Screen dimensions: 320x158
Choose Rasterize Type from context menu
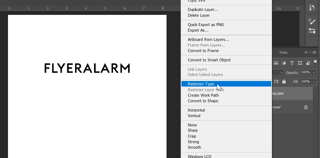click(x=201, y=84)
